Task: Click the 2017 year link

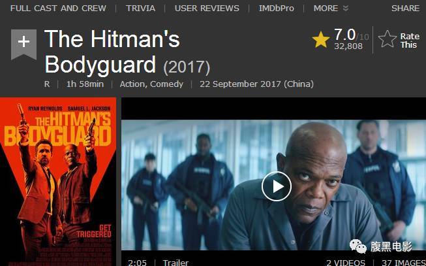Action: pyautogui.click(x=187, y=67)
